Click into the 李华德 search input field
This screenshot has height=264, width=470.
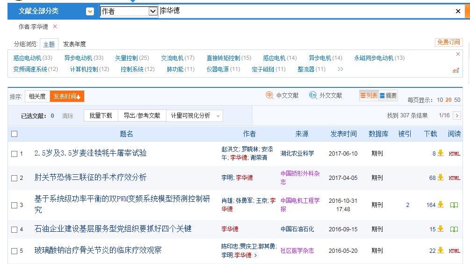point(306,11)
